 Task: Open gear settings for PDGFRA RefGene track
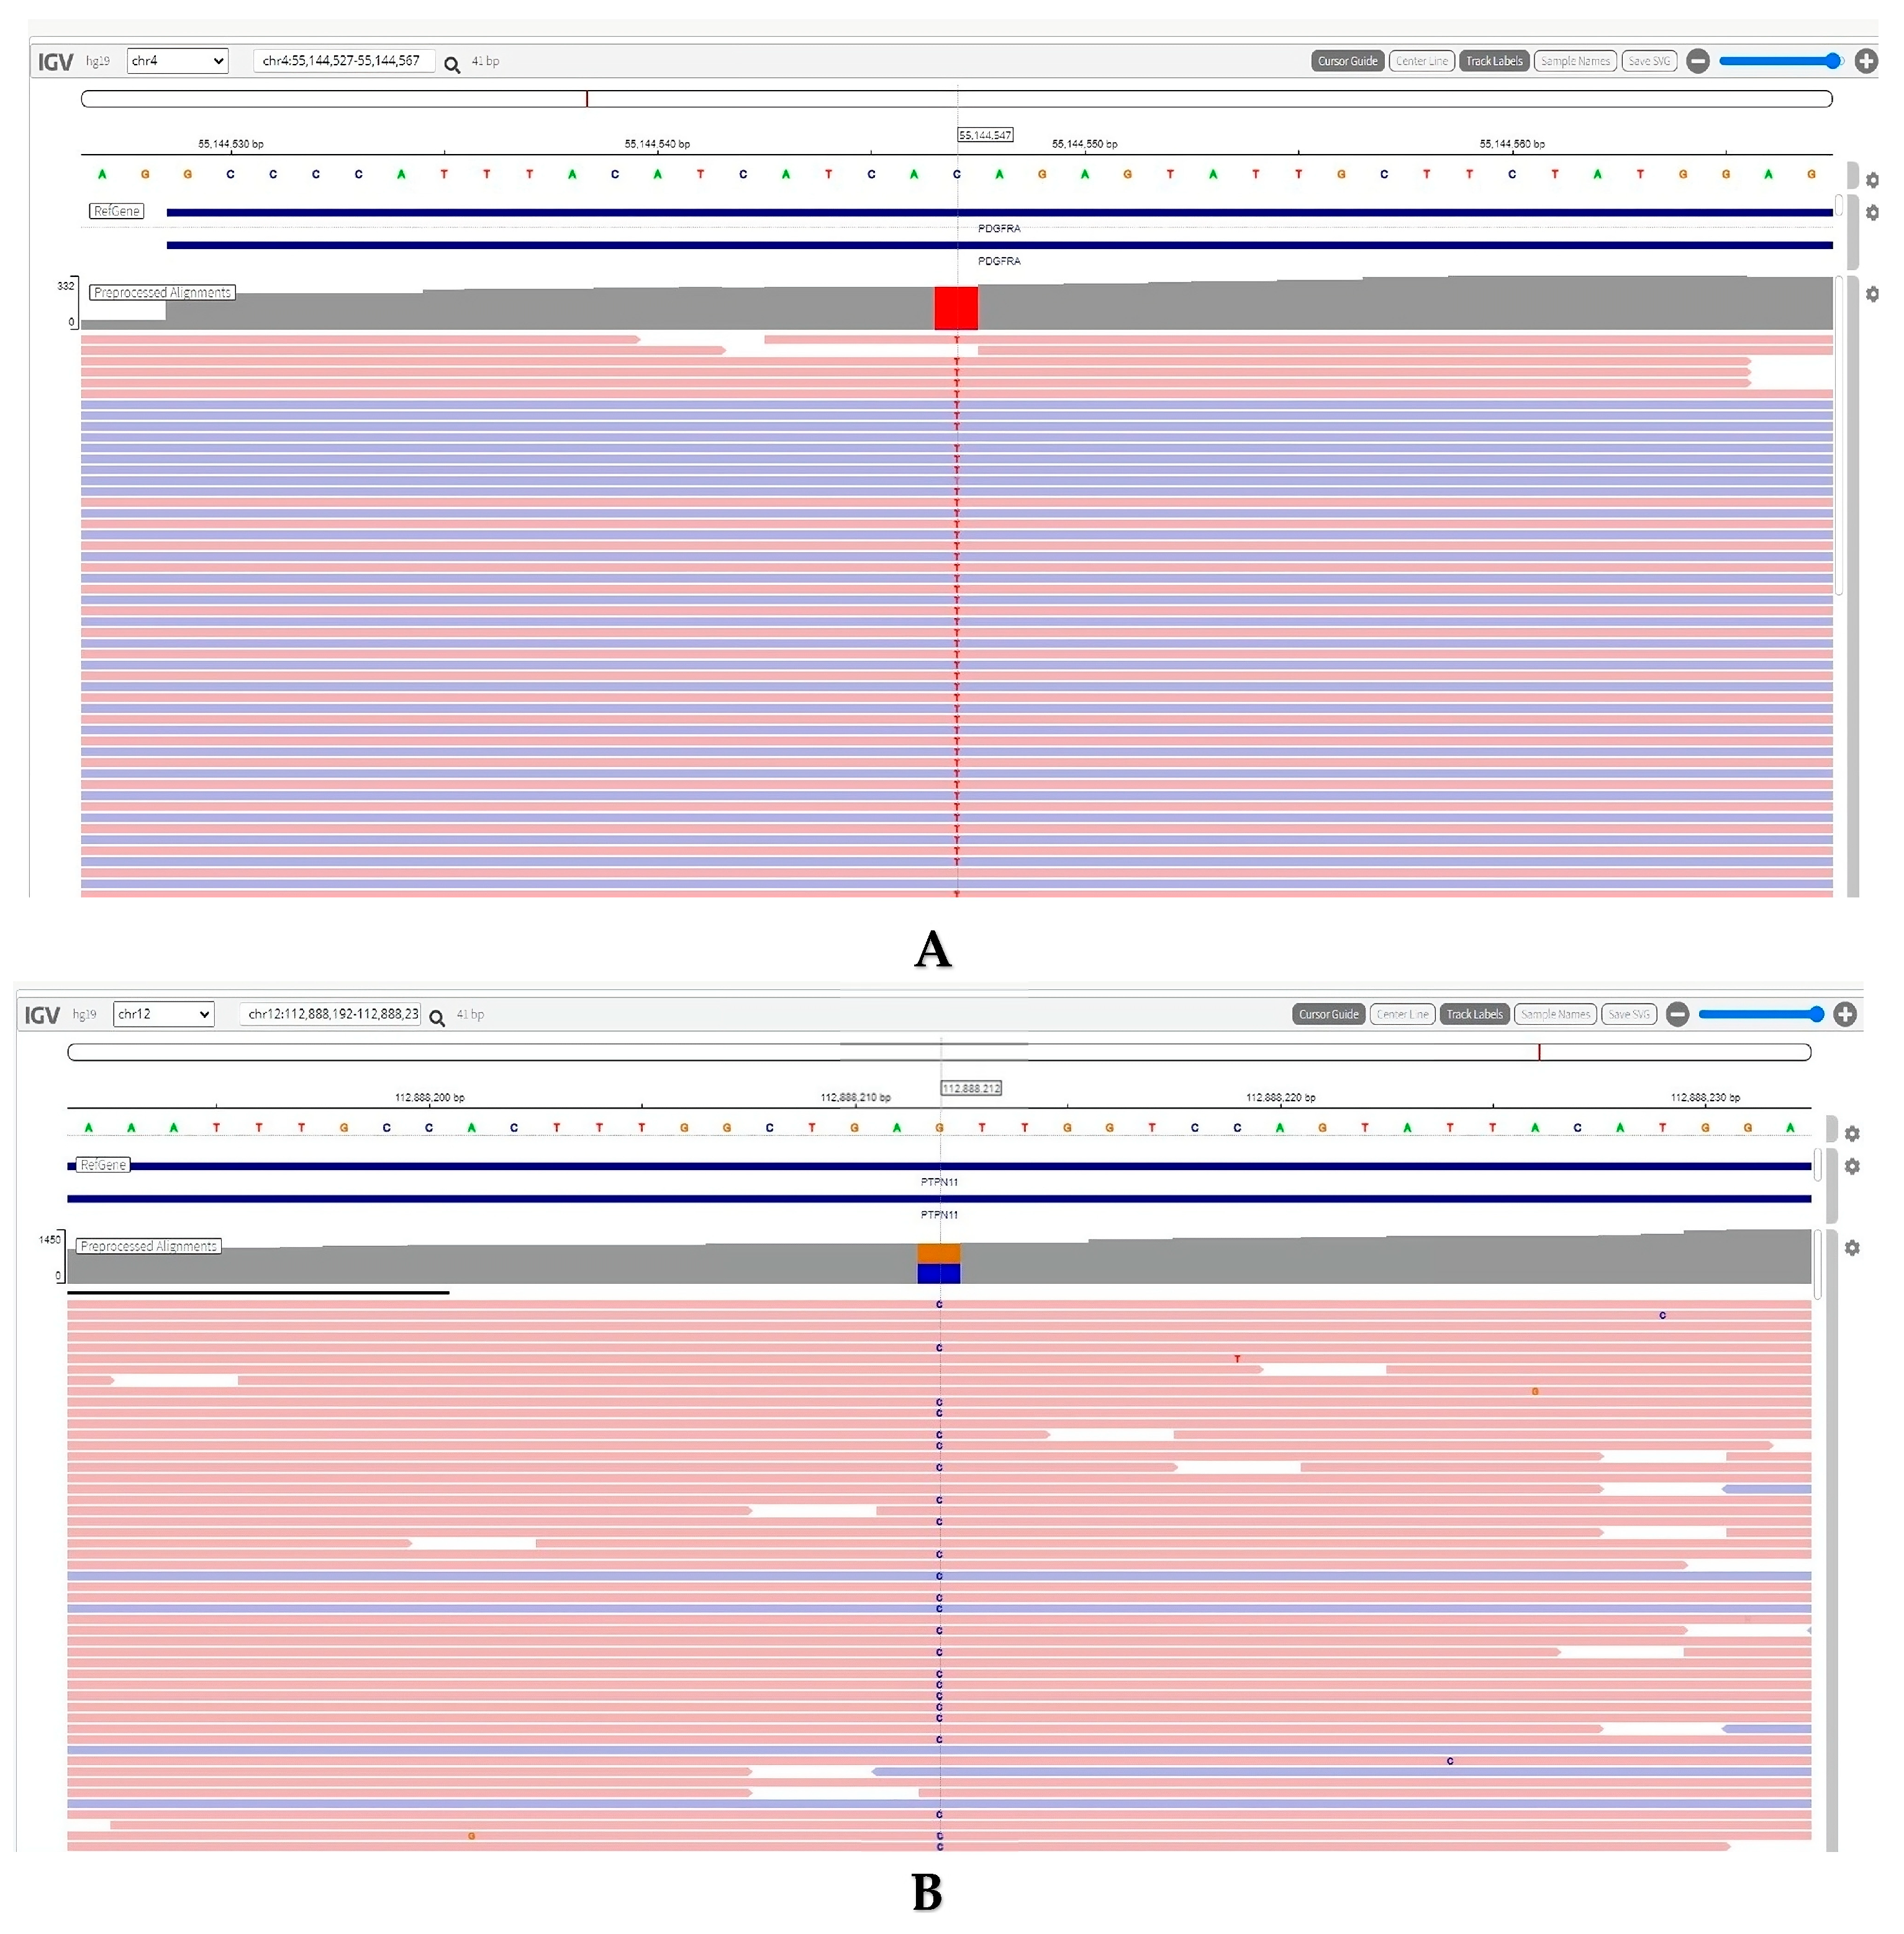(x=1872, y=213)
